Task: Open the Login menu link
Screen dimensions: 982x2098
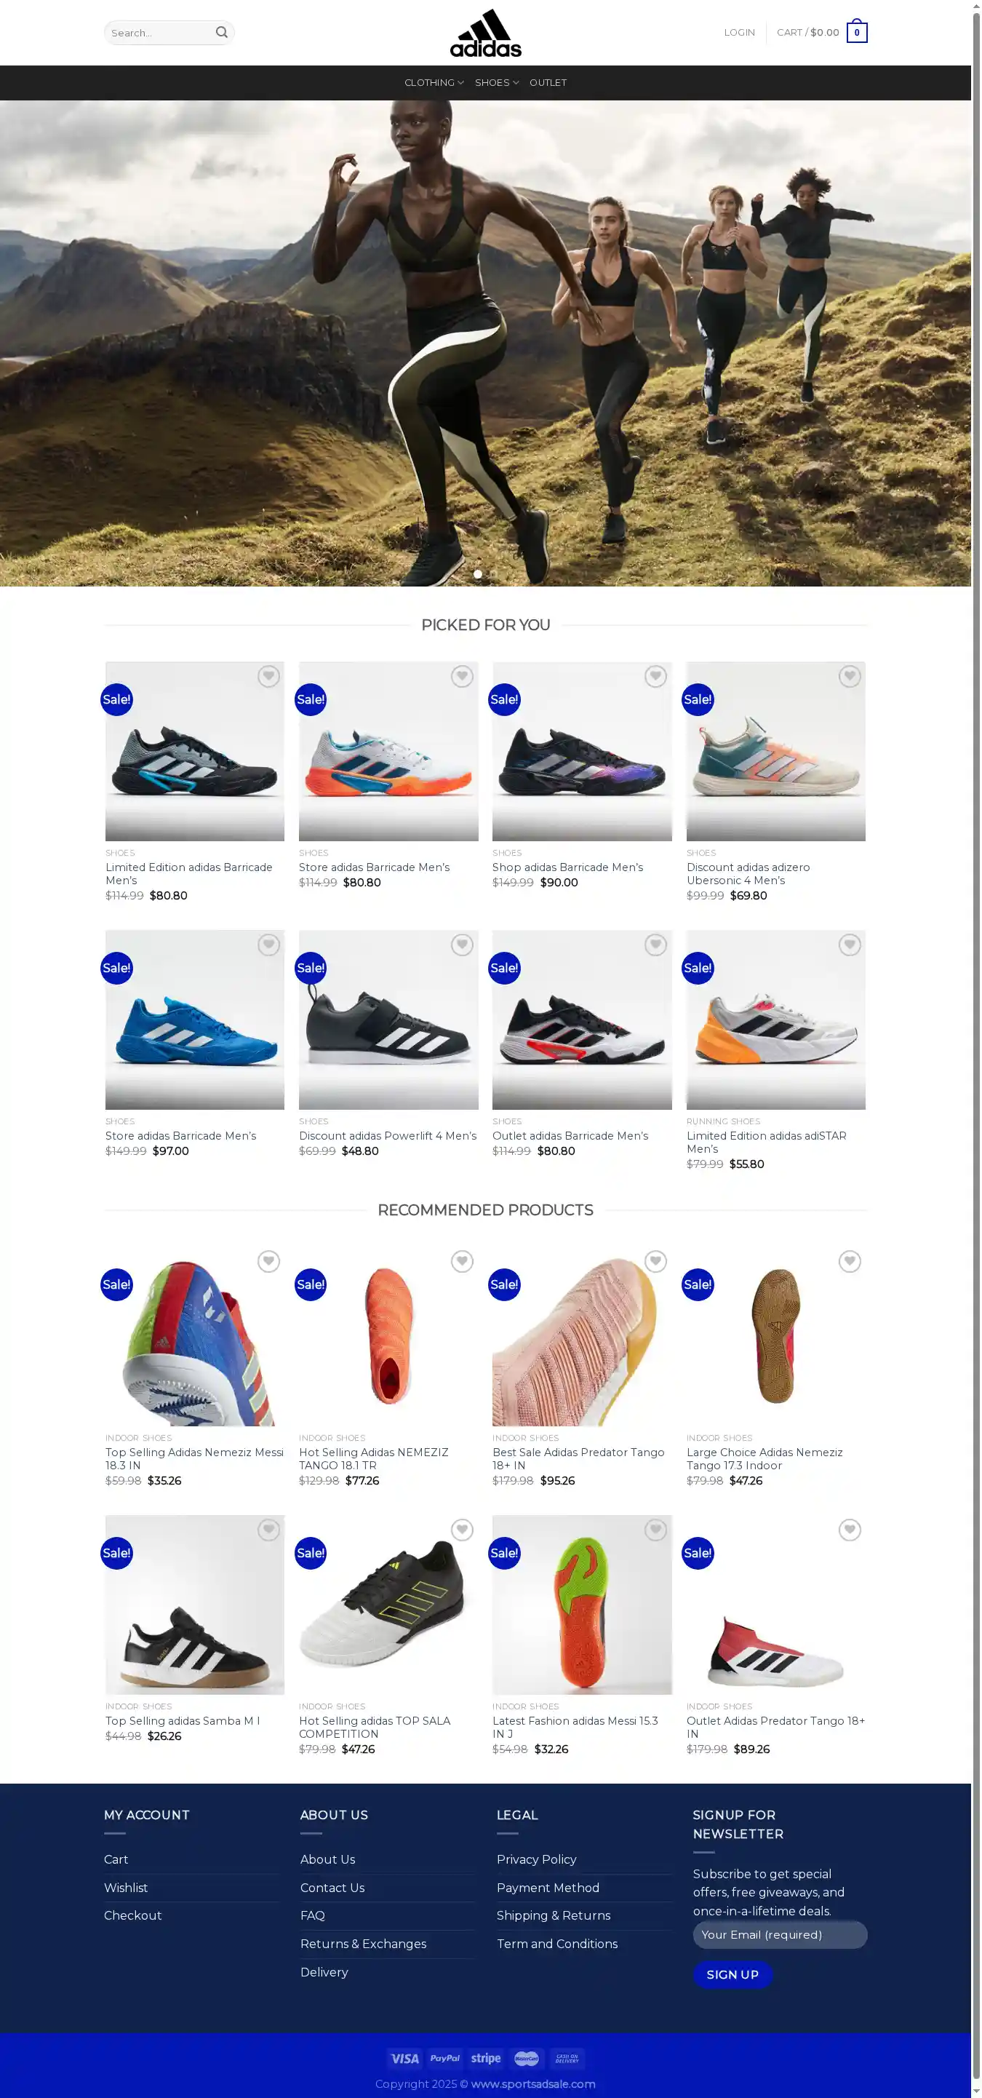Action: (x=739, y=33)
